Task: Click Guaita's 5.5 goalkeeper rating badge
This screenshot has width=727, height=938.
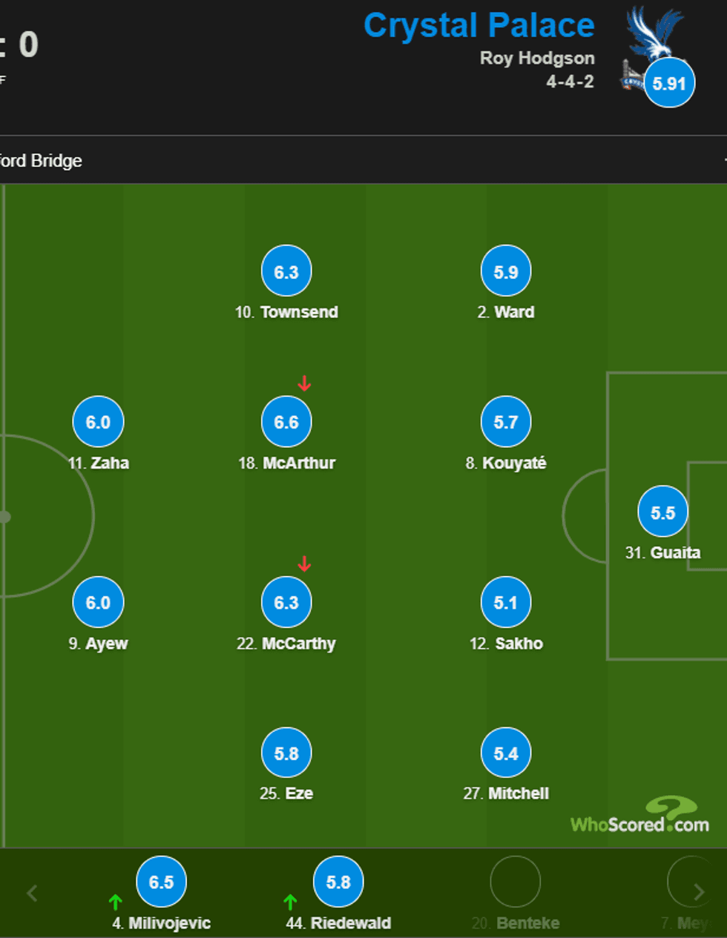Action: [662, 512]
